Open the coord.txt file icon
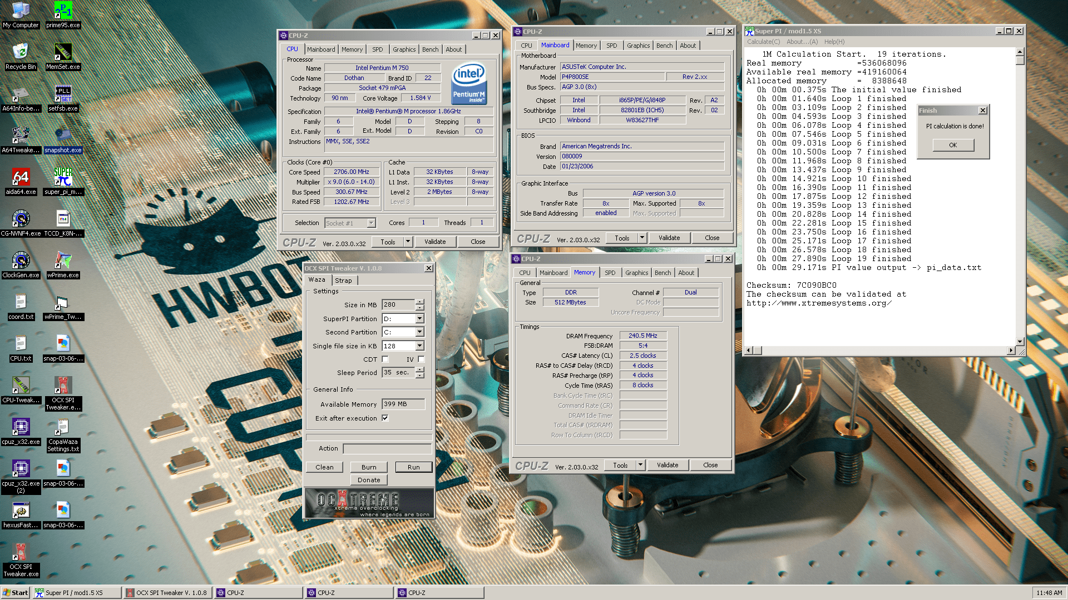This screenshot has height=600, width=1068. pos(21,307)
